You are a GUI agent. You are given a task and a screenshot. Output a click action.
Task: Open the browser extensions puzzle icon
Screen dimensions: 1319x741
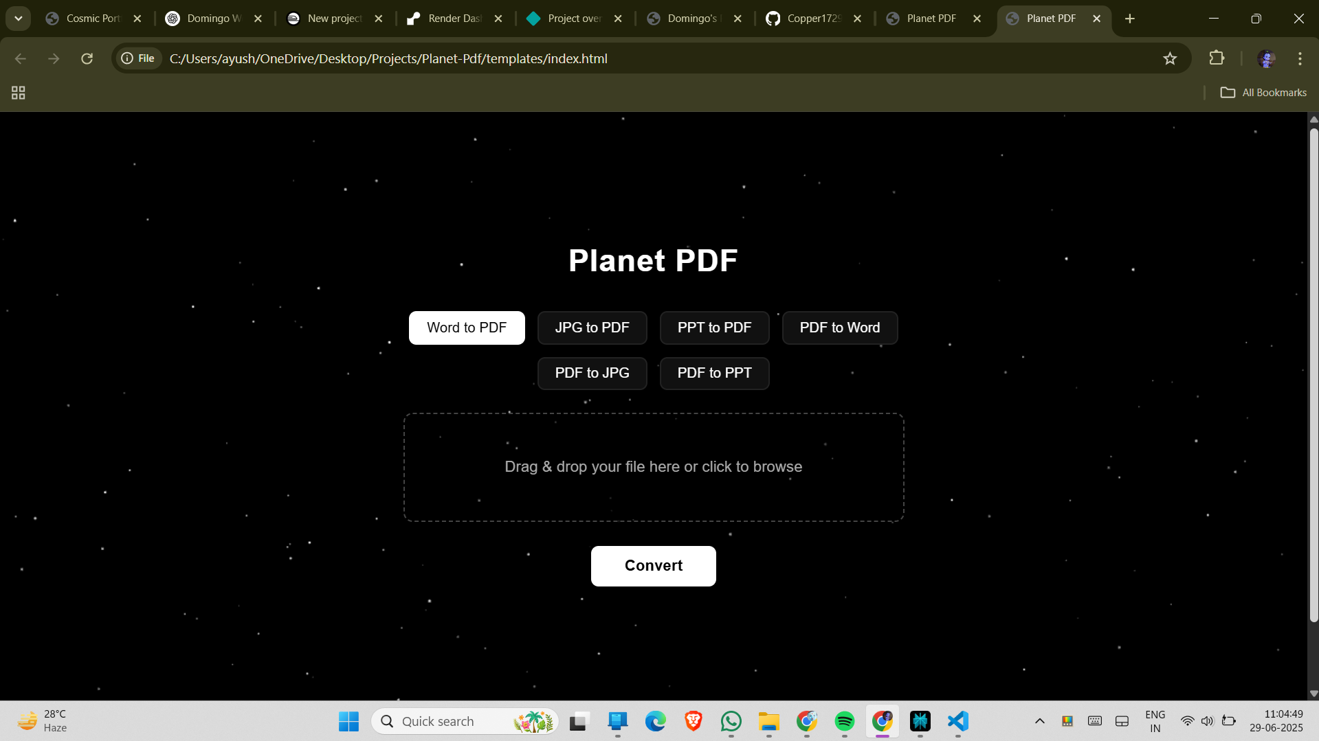point(1217,58)
